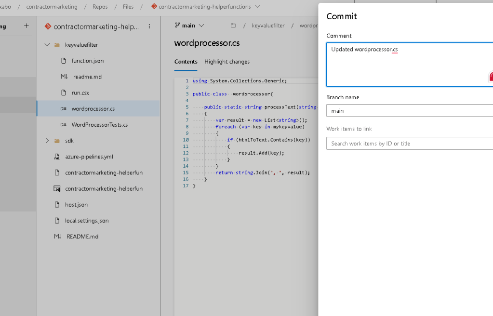The image size is (493, 316).
Task: Click the function.json file icon
Action: (x=64, y=61)
